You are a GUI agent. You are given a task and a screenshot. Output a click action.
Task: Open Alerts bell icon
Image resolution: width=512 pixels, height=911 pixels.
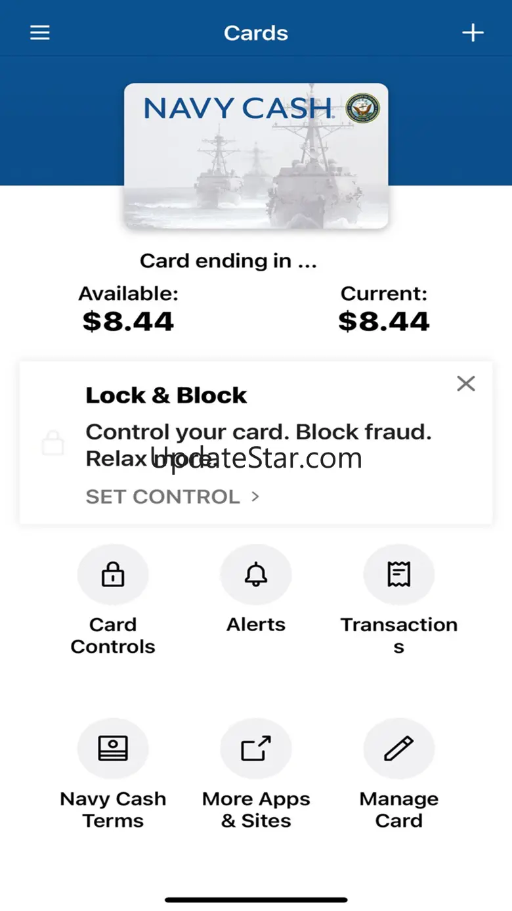[256, 575]
